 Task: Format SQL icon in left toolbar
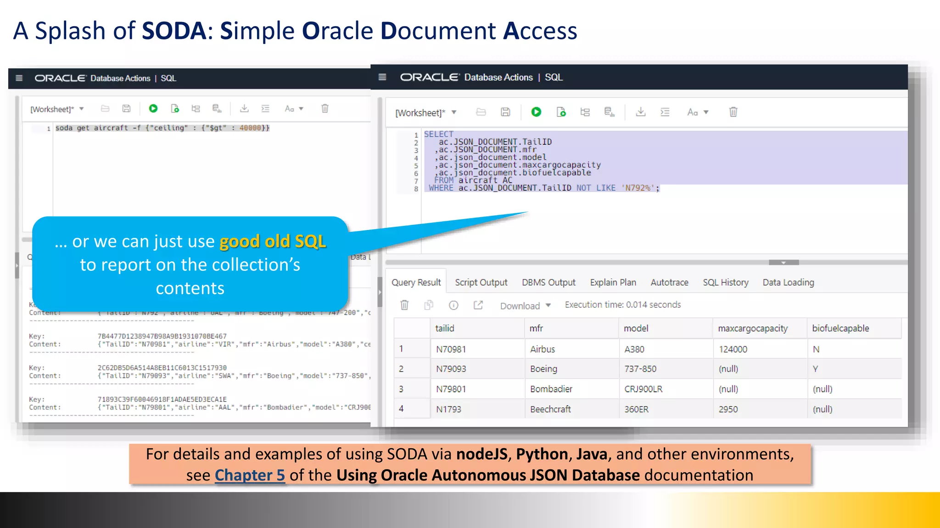(x=265, y=109)
